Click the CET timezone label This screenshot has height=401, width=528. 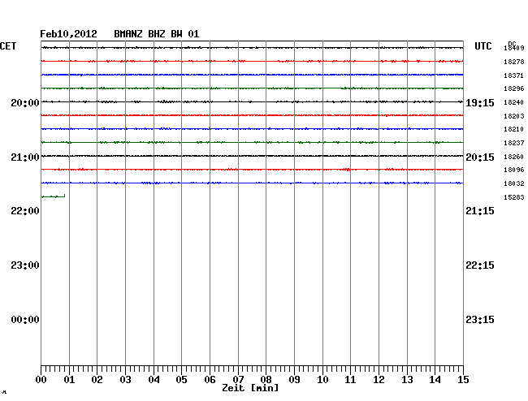(8, 46)
